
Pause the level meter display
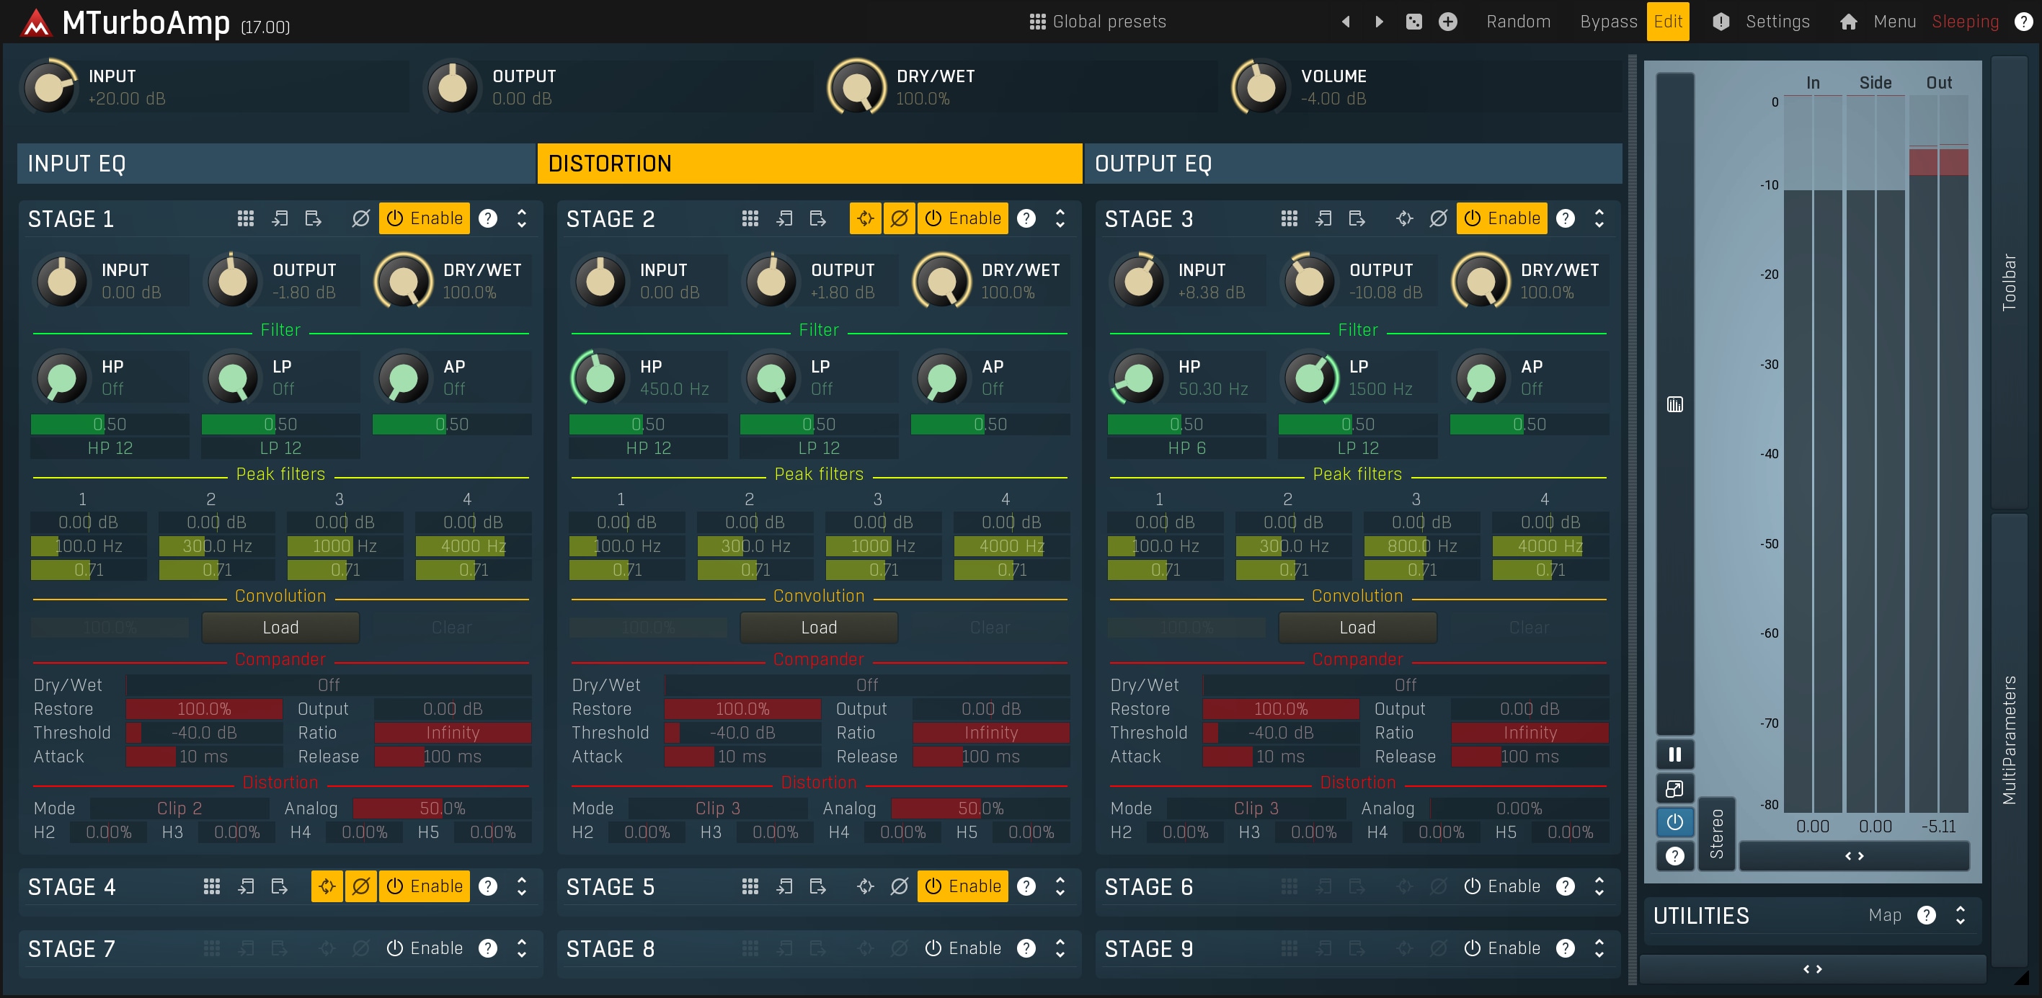click(1674, 754)
